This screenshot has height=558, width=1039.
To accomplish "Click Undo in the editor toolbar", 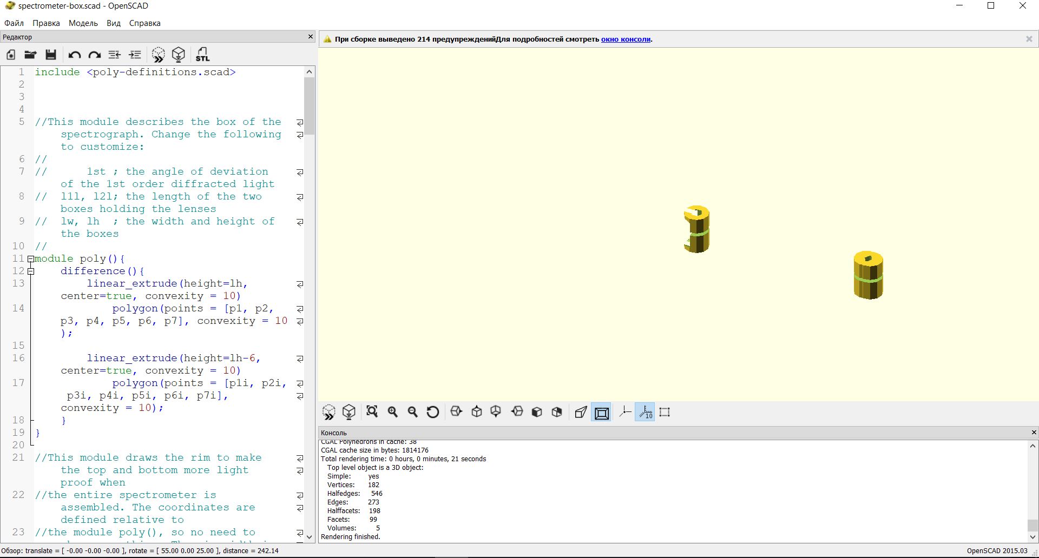I will [74, 55].
